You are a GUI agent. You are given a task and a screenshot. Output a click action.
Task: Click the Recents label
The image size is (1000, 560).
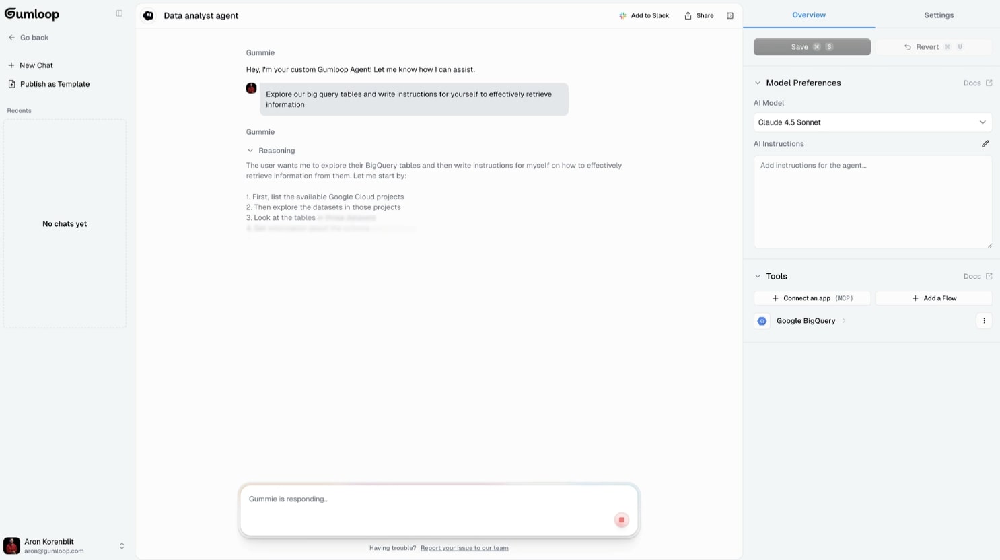(x=19, y=110)
